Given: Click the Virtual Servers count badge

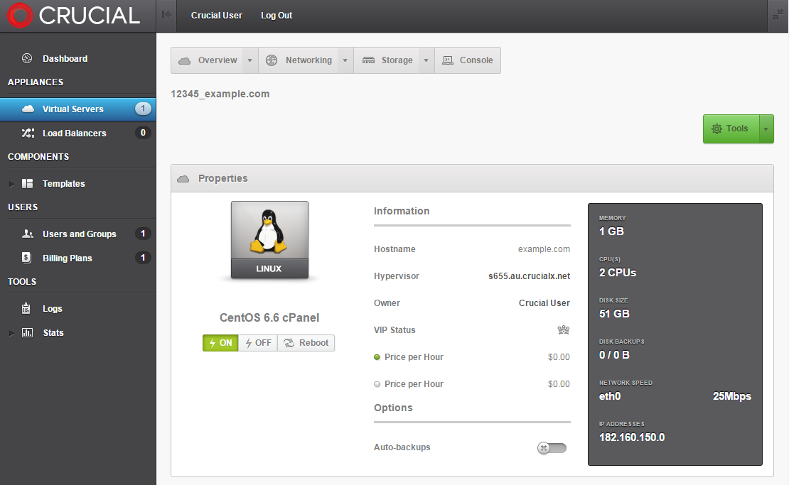Looking at the screenshot, I should point(143,109).
